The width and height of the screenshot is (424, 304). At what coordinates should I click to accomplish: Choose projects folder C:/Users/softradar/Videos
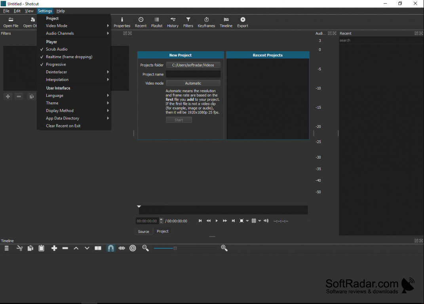[x=193, y=65]
